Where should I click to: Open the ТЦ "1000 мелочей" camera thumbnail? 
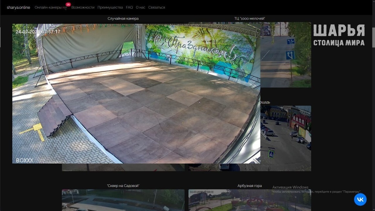click(286, 55)
